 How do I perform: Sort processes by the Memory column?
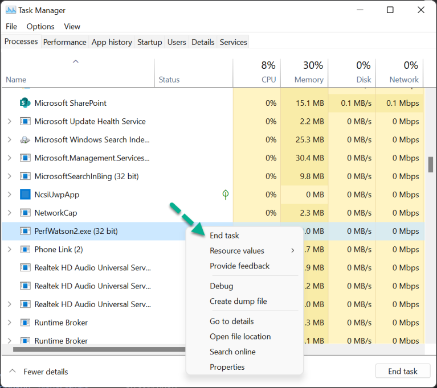point(309,80)
